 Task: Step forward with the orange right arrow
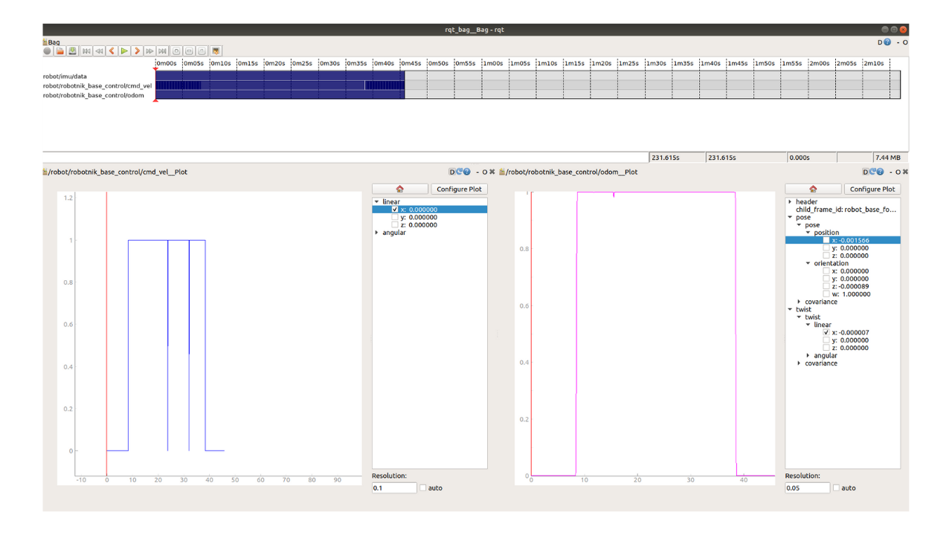pyautogui.click(x=137, y=51)
